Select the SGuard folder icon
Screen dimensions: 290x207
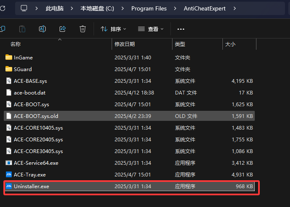click(9, 69)
